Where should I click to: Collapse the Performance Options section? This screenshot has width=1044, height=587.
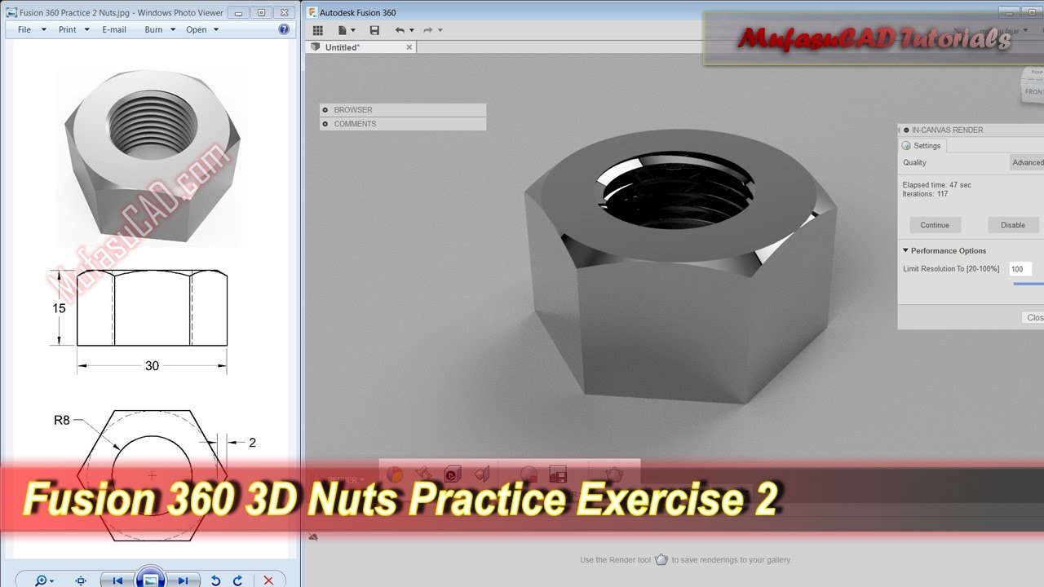click(x=905, y=251)
